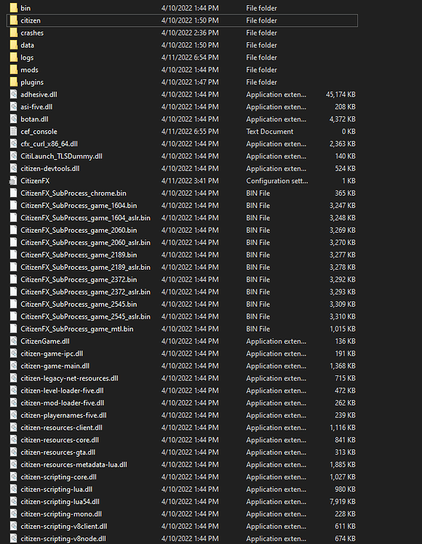Click the CitizenFX configuration settings icon
This screenshot has width=422, height=544.
(x=13, y=181)
